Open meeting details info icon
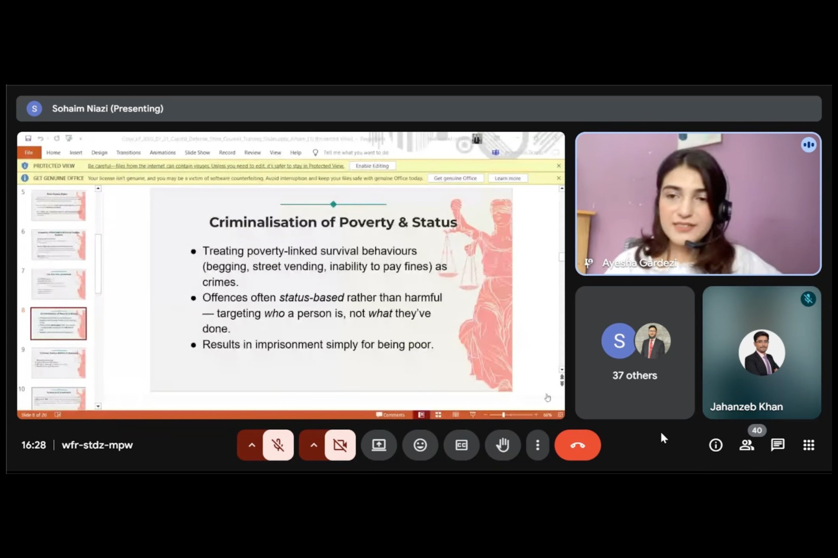This screenshot has width=838, height=558. 716,445
